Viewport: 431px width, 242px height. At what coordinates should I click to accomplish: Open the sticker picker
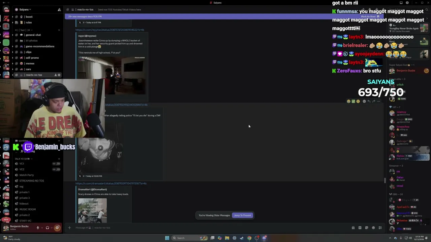pyautogui.click(x=367, y=228)
